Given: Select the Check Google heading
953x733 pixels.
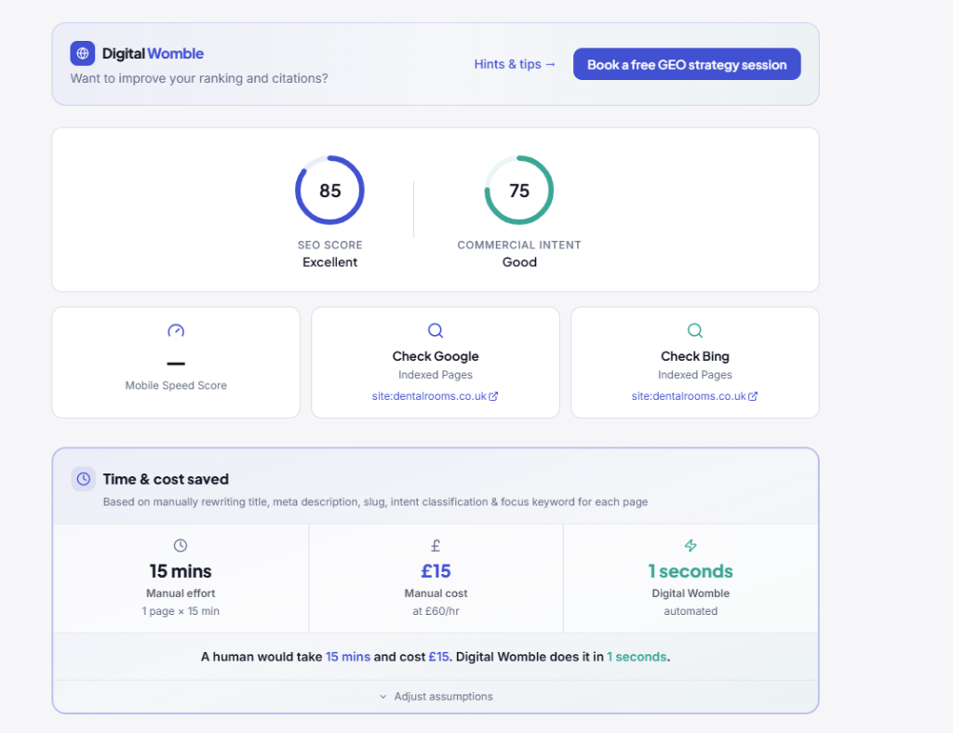Looking at the screenshot, I should (x=436, y=356).
